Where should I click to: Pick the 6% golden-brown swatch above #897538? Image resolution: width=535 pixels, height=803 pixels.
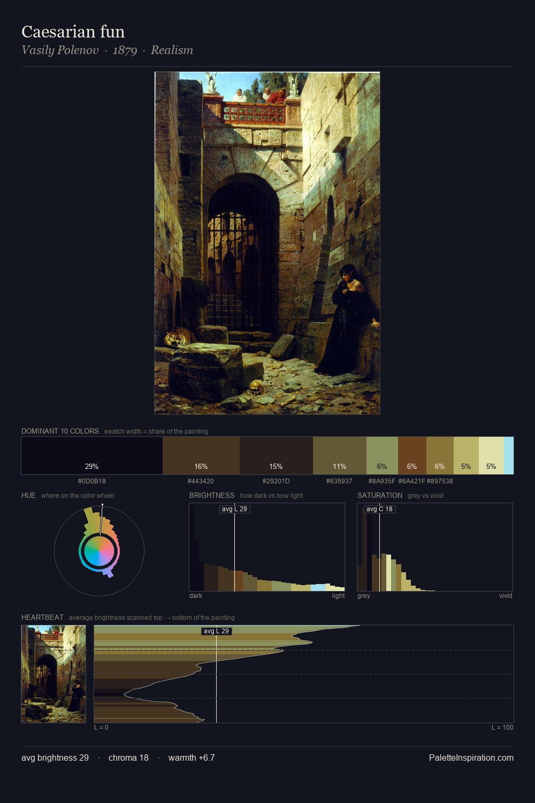(440, 456)
